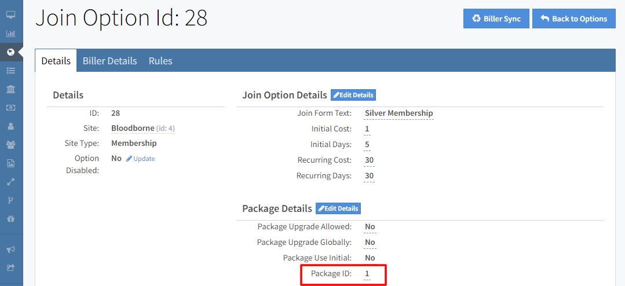The height and width of the screenshot is (286, 625).
Task: Switch to the Rules tab
Action: pyautogui.click(x=160, y=61)
